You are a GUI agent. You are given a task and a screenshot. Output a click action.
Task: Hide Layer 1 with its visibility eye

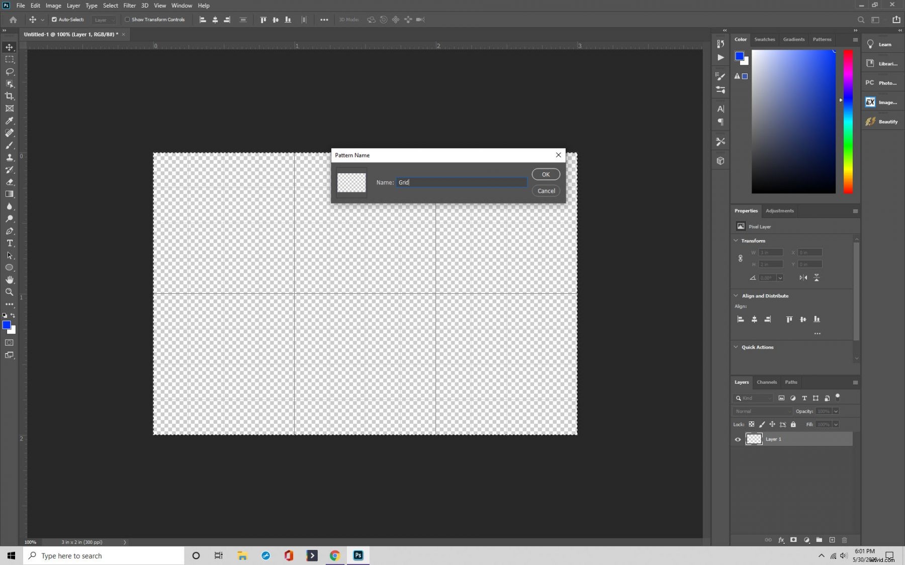737,439
